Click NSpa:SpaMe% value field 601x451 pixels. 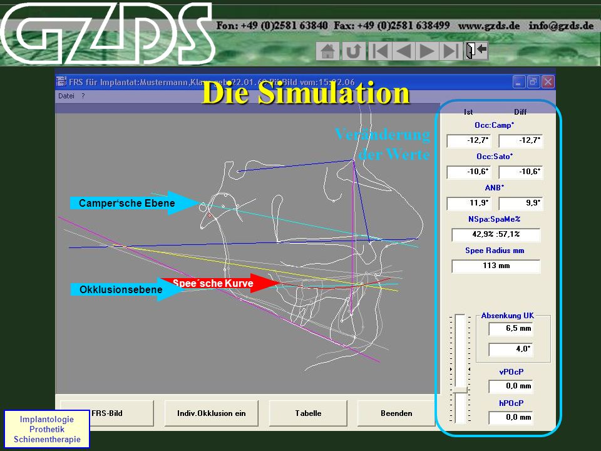pos(496,234)
